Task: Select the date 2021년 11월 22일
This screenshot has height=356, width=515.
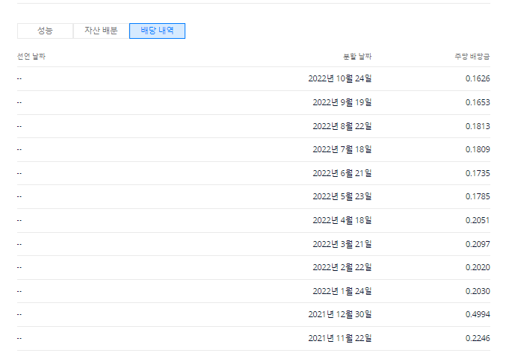Action: point(340,338)
